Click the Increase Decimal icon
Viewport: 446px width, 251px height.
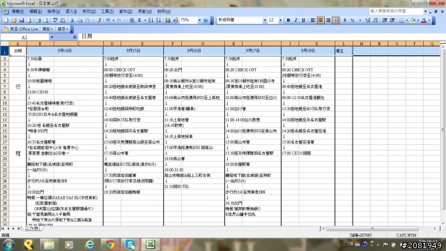367,20
